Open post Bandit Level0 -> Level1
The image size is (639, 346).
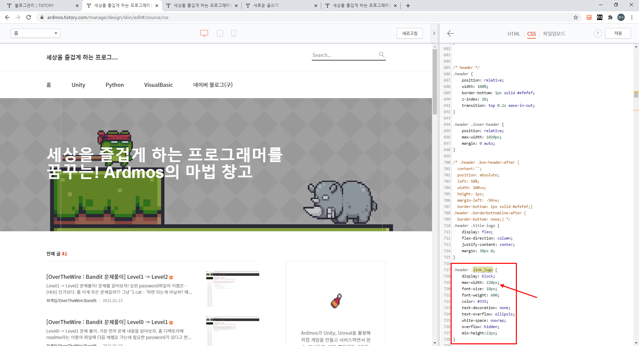pos(107,322)
